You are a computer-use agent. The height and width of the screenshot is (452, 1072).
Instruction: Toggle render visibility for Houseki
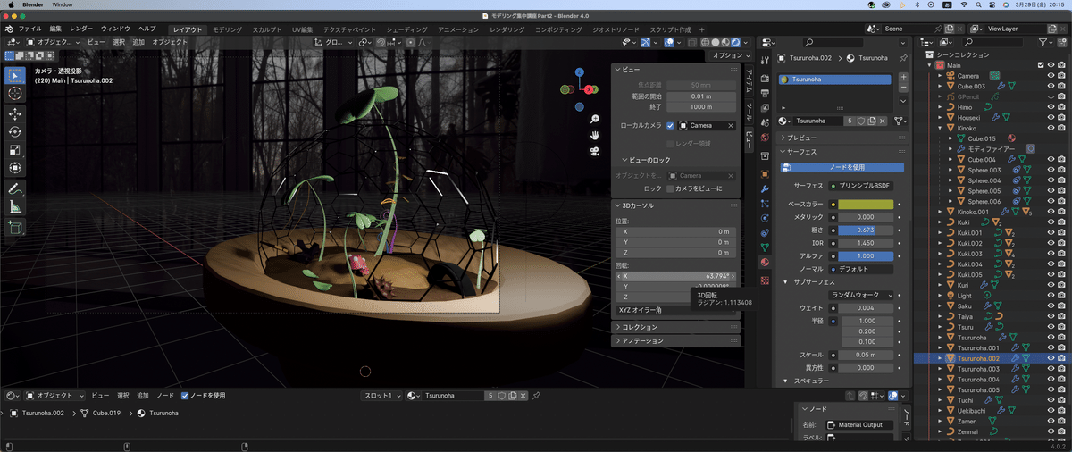click(1061, 117)
